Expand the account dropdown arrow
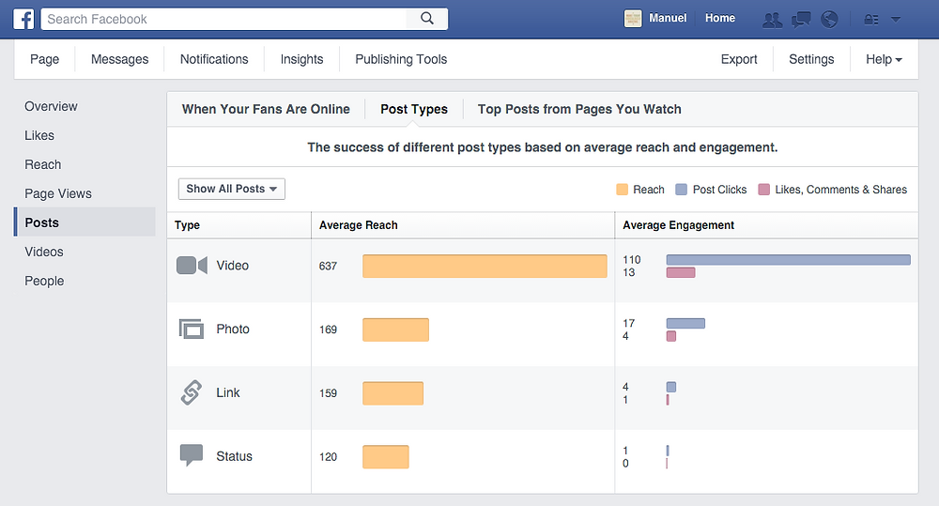 [896, 19]
